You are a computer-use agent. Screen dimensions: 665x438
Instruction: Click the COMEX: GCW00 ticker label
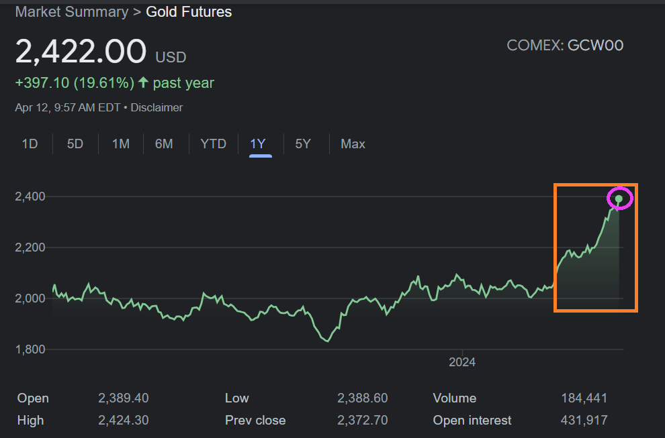[x=565, y=46]
